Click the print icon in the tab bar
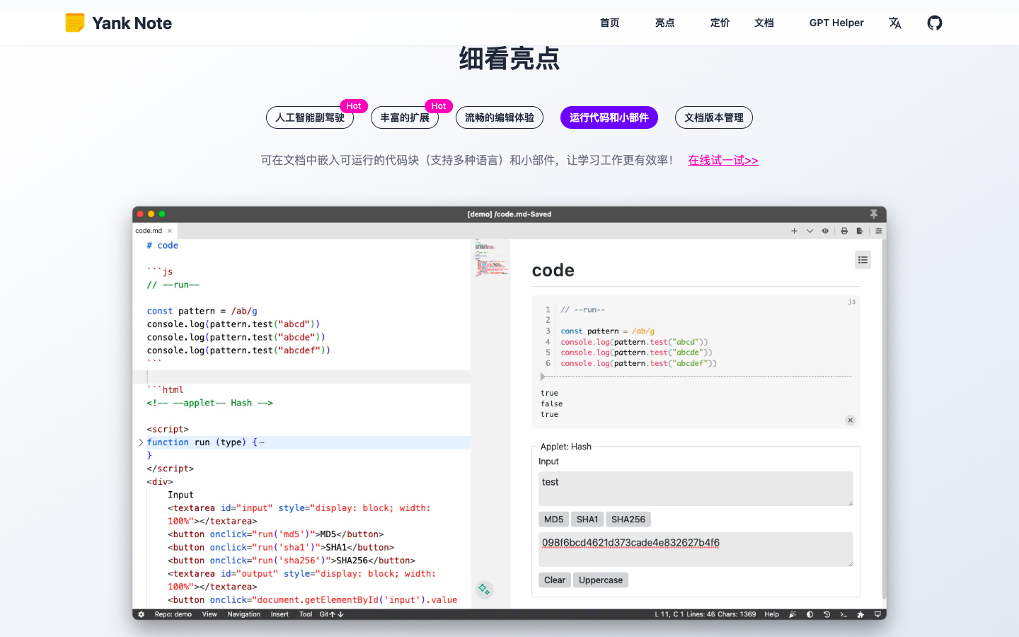The width and height of the screenshot is (1019, 637). [x=844, y=231]
